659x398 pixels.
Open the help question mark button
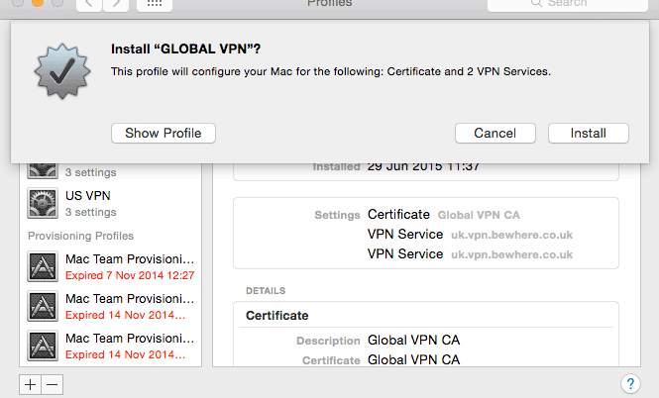(x=630, y=383)
